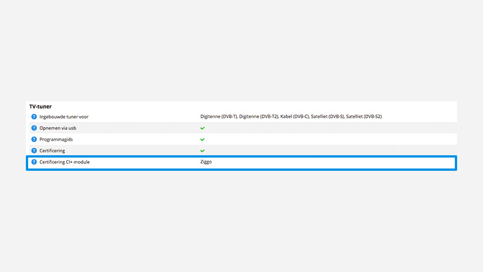Click the Digitenne (DVB-T) tuner value
483x272 pixels.
pyautogui.click(x=218, y=117)
